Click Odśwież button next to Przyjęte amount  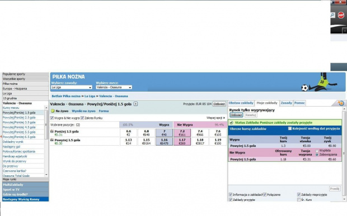click(219, 104)
